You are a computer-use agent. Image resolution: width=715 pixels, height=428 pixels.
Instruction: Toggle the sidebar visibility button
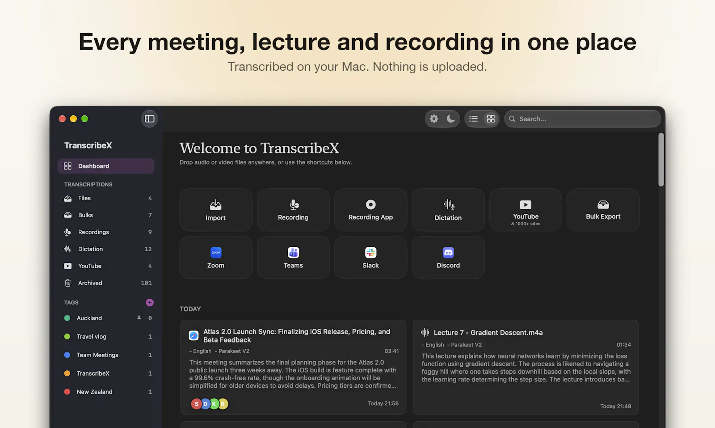150,119
